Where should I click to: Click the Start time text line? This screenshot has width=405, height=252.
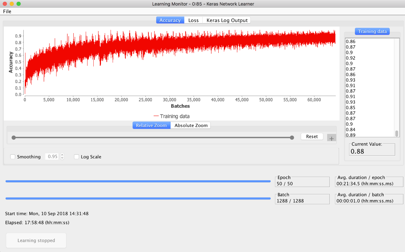(x=47, y=214)
